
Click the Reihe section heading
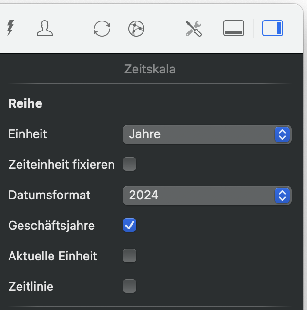tap(25, 103)
